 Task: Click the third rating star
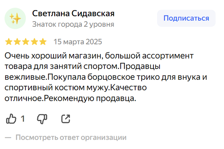coord(26,42)
